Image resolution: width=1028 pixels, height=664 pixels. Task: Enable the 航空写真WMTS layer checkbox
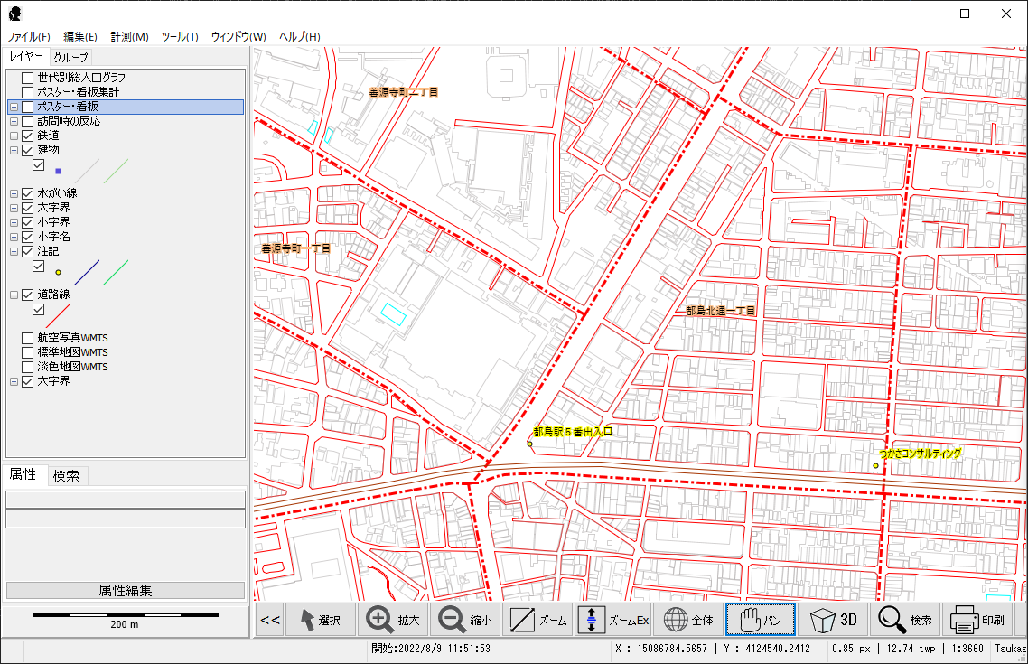point(28,338)
